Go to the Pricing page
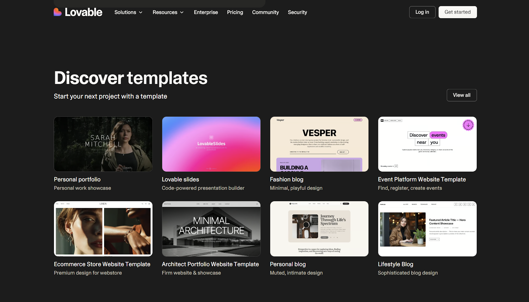Image resolution: width=529 pixels, height=302 pixels. click(x=235, y=12)
